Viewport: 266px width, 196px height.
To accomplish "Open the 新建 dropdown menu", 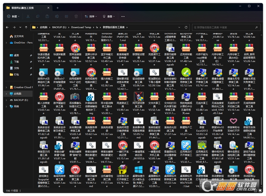I will (x=13, y=17).
